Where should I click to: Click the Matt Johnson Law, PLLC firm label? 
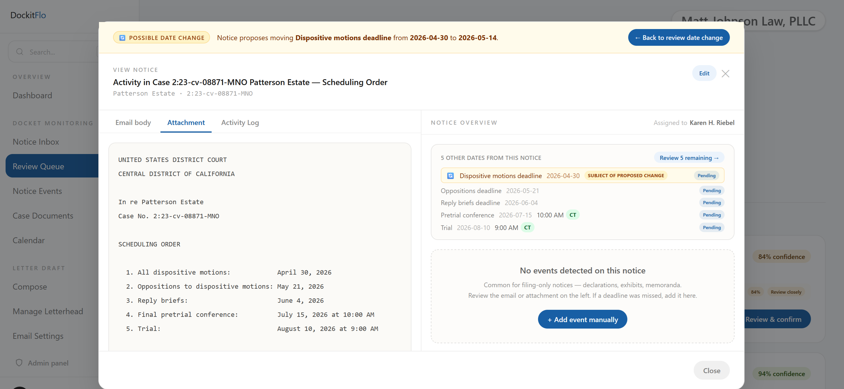748,21
